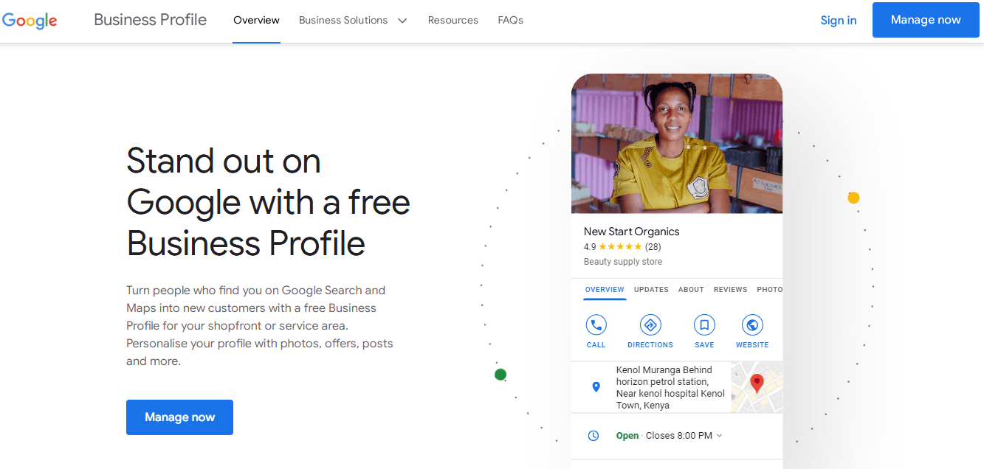Click the Beauty supply store category text
The image size is (984, 469).
coord(623,262)
